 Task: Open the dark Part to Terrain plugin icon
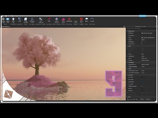[76, 19]
